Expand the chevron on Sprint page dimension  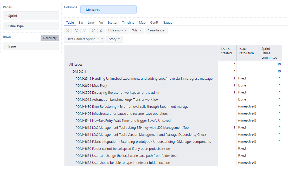click(6, 16)
